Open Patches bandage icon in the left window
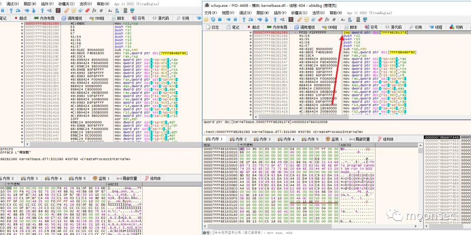This screenshot has height=235, width=471. (x=67, y=10)
